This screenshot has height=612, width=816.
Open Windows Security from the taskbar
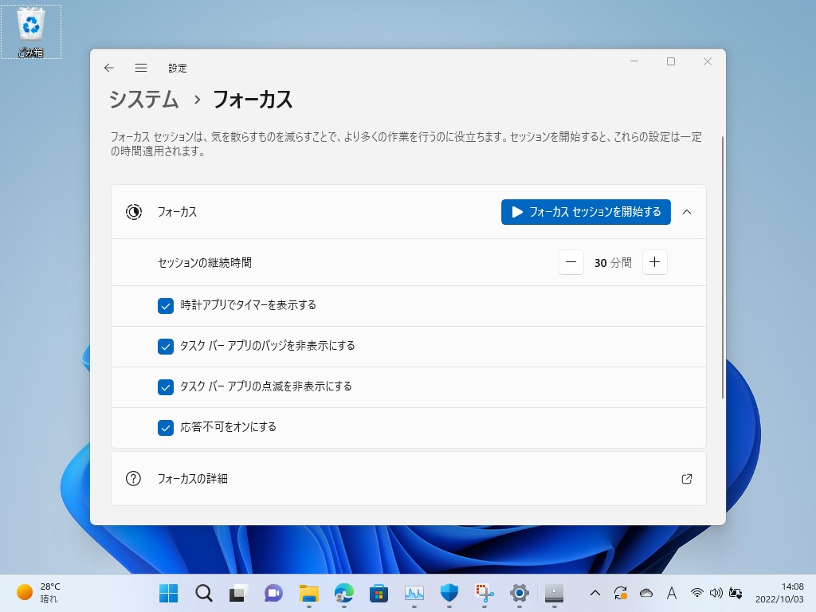(449, 593)
